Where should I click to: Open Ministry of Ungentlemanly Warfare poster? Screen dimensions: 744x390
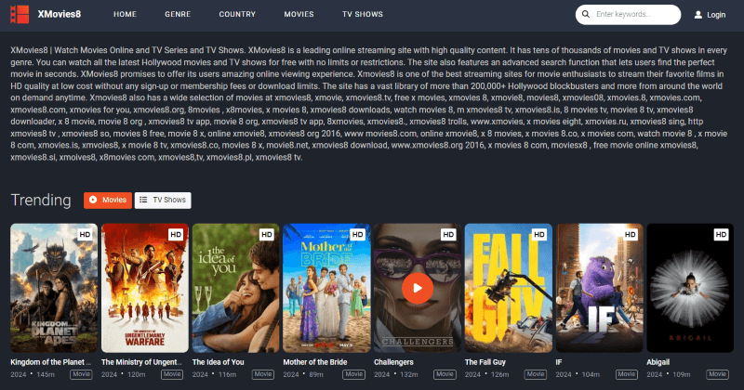click(x=145, y=288)
